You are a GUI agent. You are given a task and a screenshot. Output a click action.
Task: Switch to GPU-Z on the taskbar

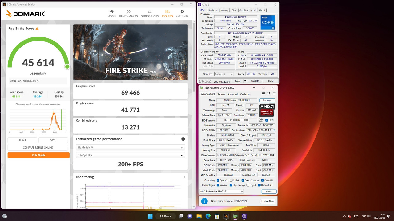235,216
